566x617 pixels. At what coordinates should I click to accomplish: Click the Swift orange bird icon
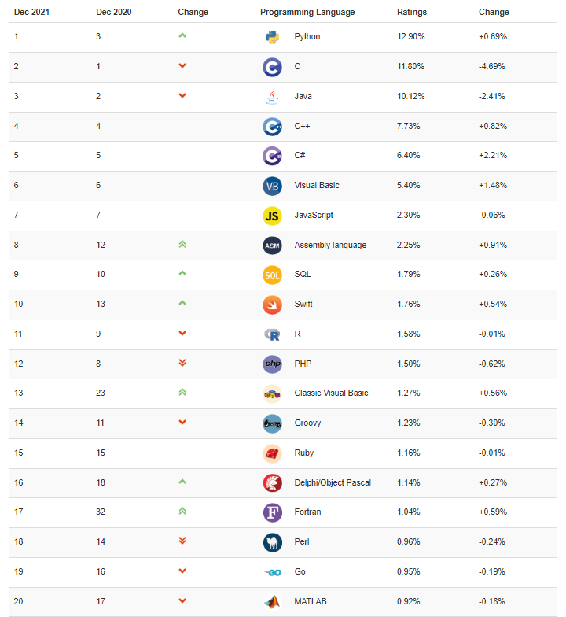pos(272,305)
